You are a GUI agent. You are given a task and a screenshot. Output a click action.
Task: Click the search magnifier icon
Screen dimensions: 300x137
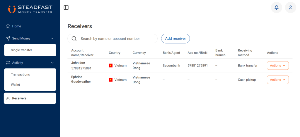74,39
